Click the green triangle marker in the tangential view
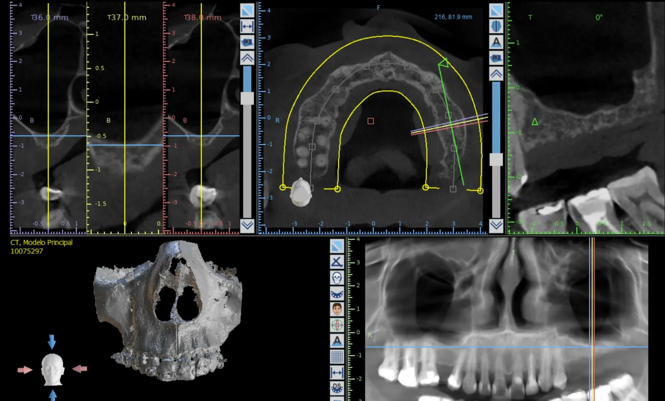Screen dimensions: 665x401 [535, 122]
